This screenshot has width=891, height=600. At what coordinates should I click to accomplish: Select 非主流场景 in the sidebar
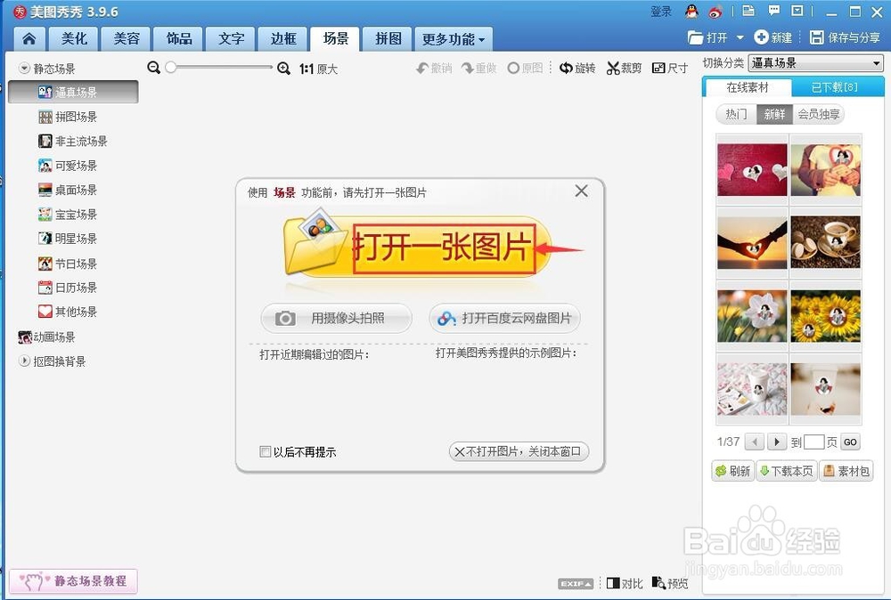(x=73, y=142)
